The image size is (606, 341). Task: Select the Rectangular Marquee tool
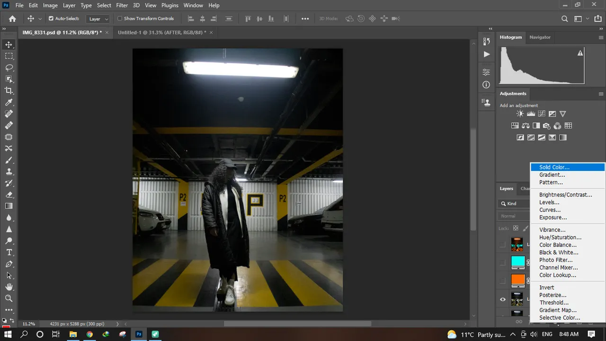click(x=9, y=56)
